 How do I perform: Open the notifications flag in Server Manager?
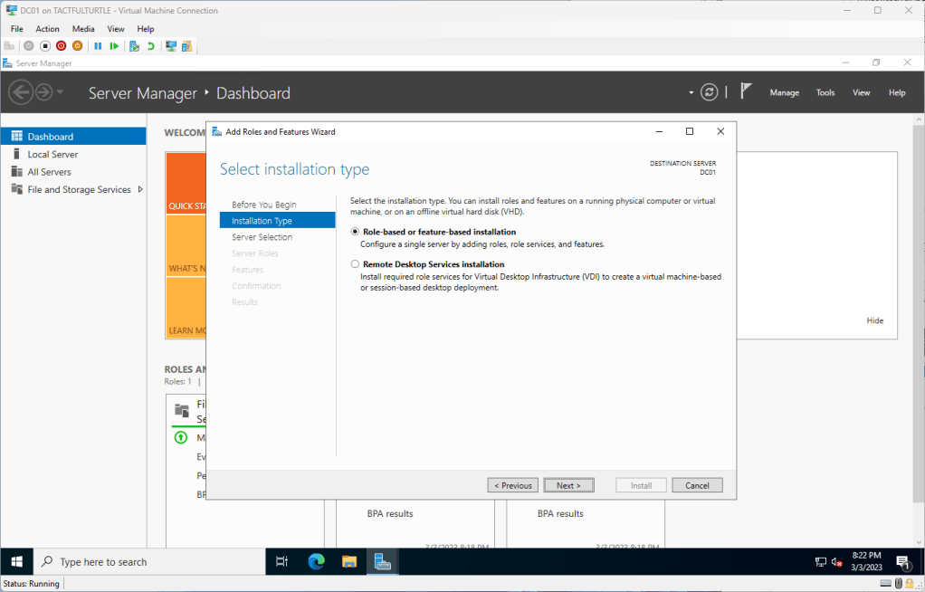(x=746, y=91)
